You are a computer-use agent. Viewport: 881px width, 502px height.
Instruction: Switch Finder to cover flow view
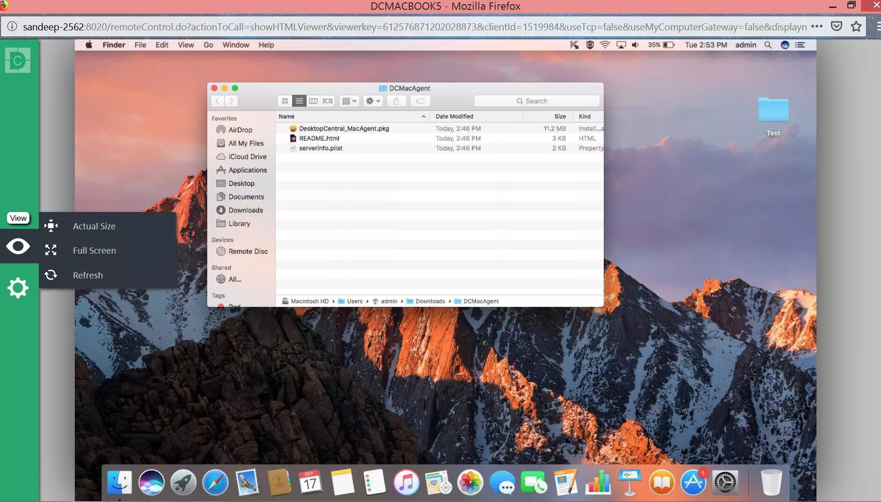pos(328,101)
